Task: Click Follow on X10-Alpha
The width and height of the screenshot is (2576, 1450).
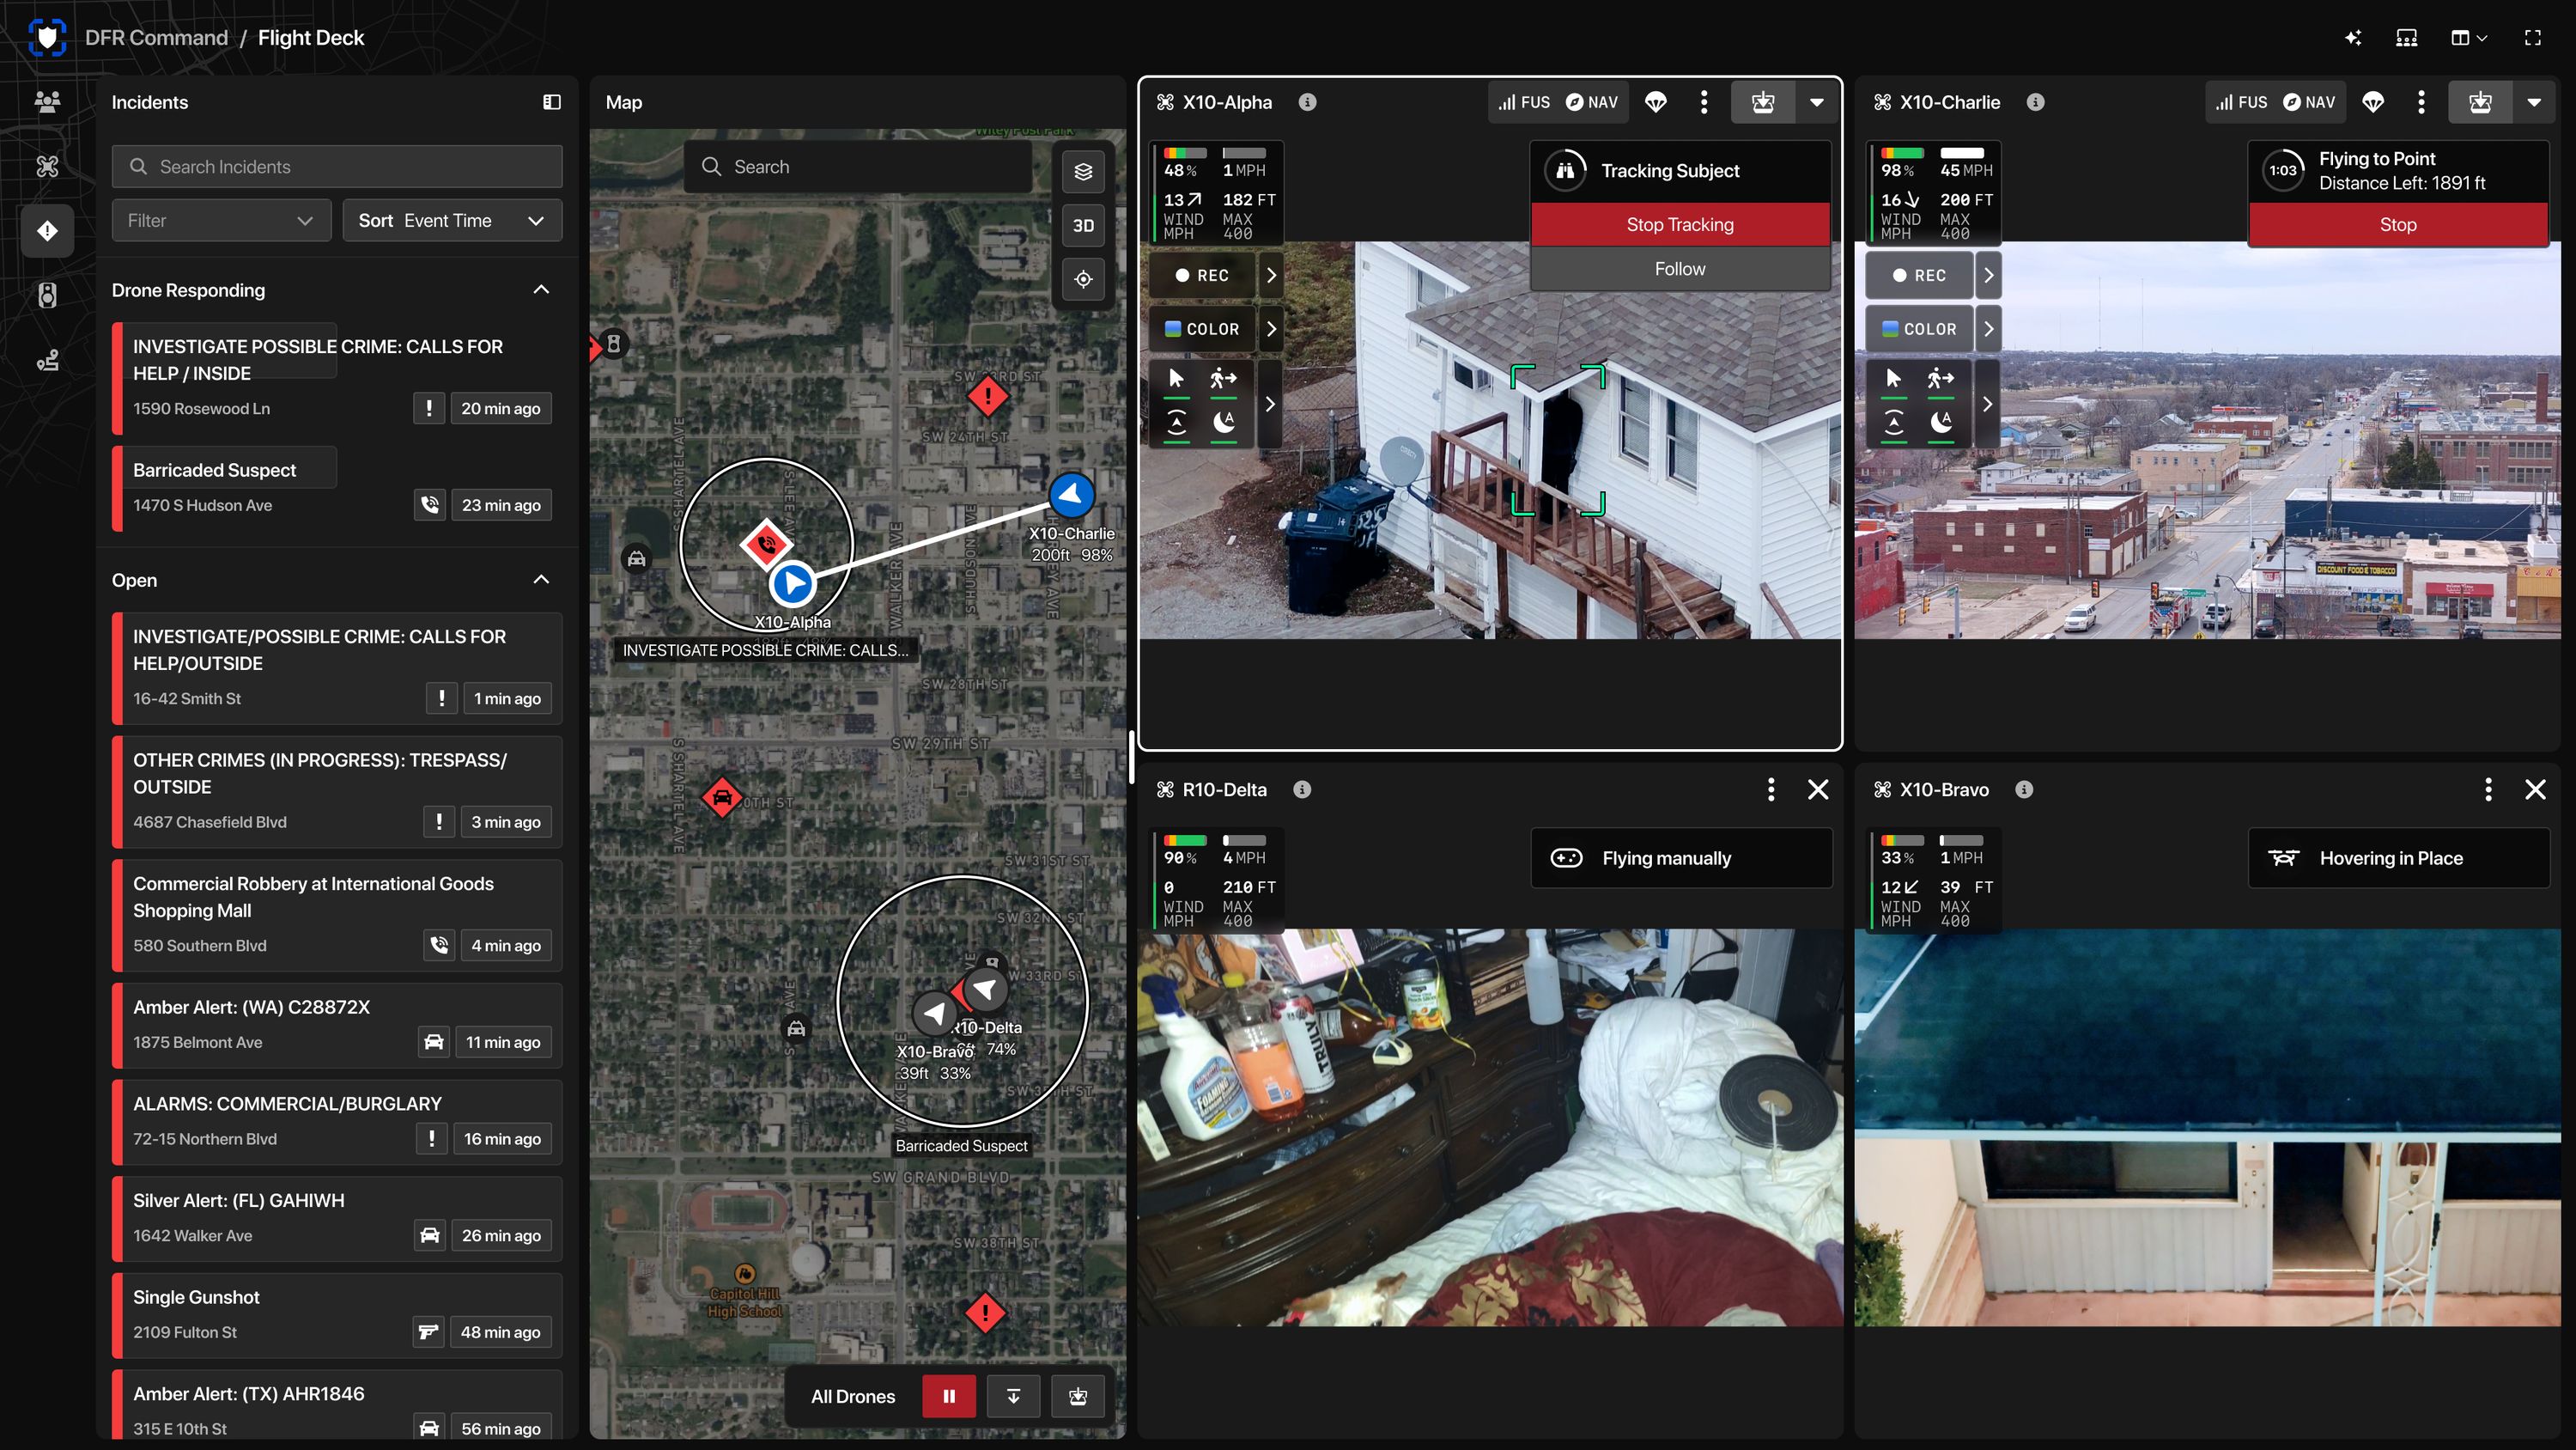Action: 1680,268
